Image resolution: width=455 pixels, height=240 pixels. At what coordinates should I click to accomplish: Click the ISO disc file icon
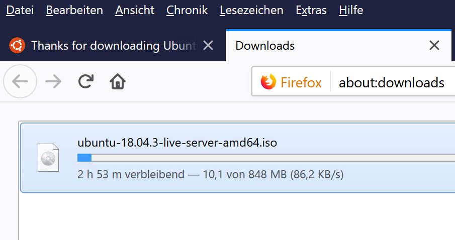click(x=48, y=158)
